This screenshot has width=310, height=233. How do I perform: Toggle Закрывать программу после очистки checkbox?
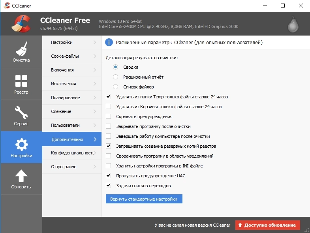[x=109, y=126]
